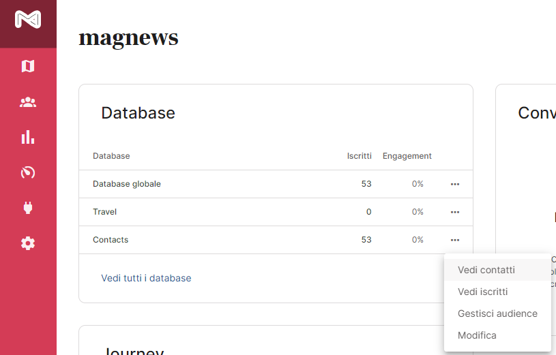Choose Modifica from the menu

coord(497,335)
